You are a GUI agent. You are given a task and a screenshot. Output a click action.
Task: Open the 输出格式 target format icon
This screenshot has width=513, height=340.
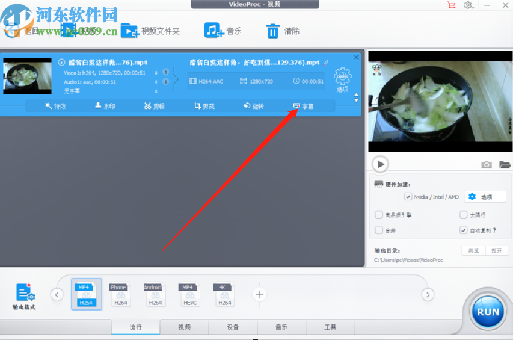click(x=25, y=297)
